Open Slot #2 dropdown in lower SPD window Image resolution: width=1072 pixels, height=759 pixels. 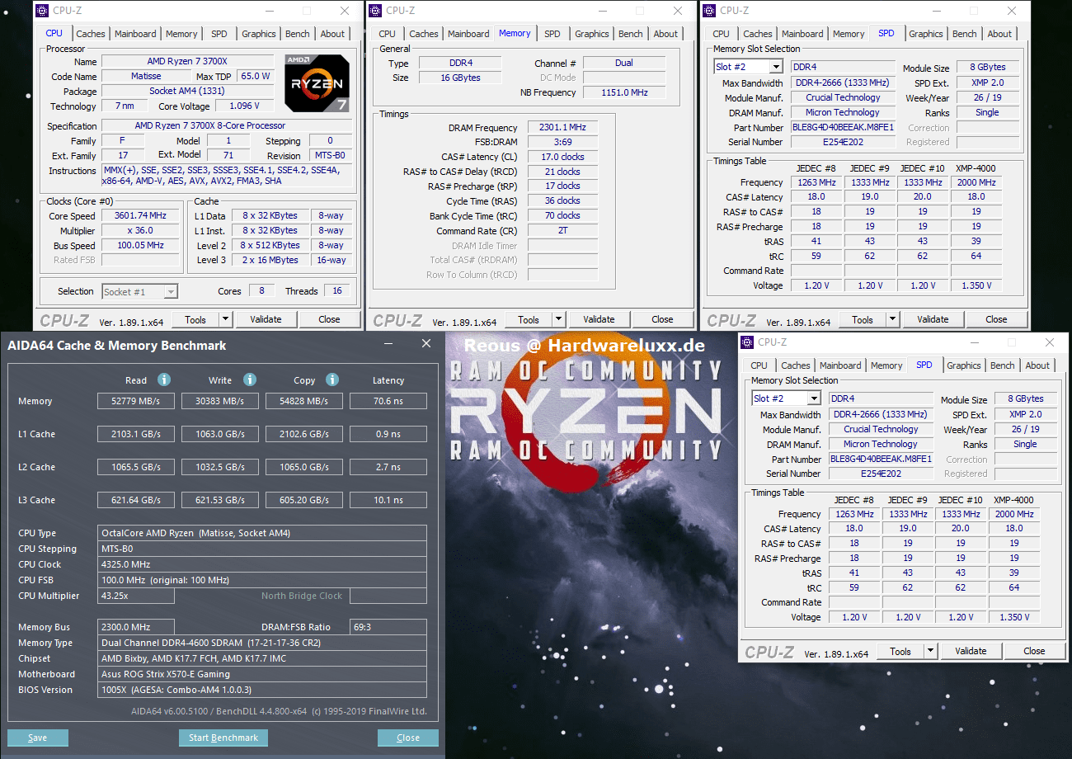click(x=814, y=398)
